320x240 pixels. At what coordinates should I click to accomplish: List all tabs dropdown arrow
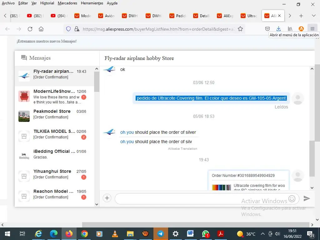coord(314,16)
